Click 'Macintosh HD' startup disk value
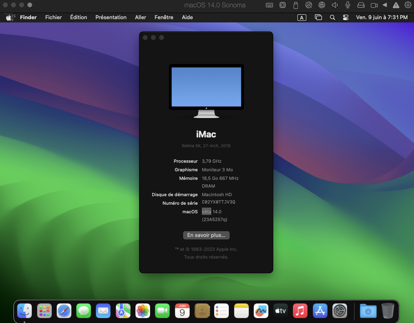This screenshot has width=414, height=323. (x=217, y=195)
